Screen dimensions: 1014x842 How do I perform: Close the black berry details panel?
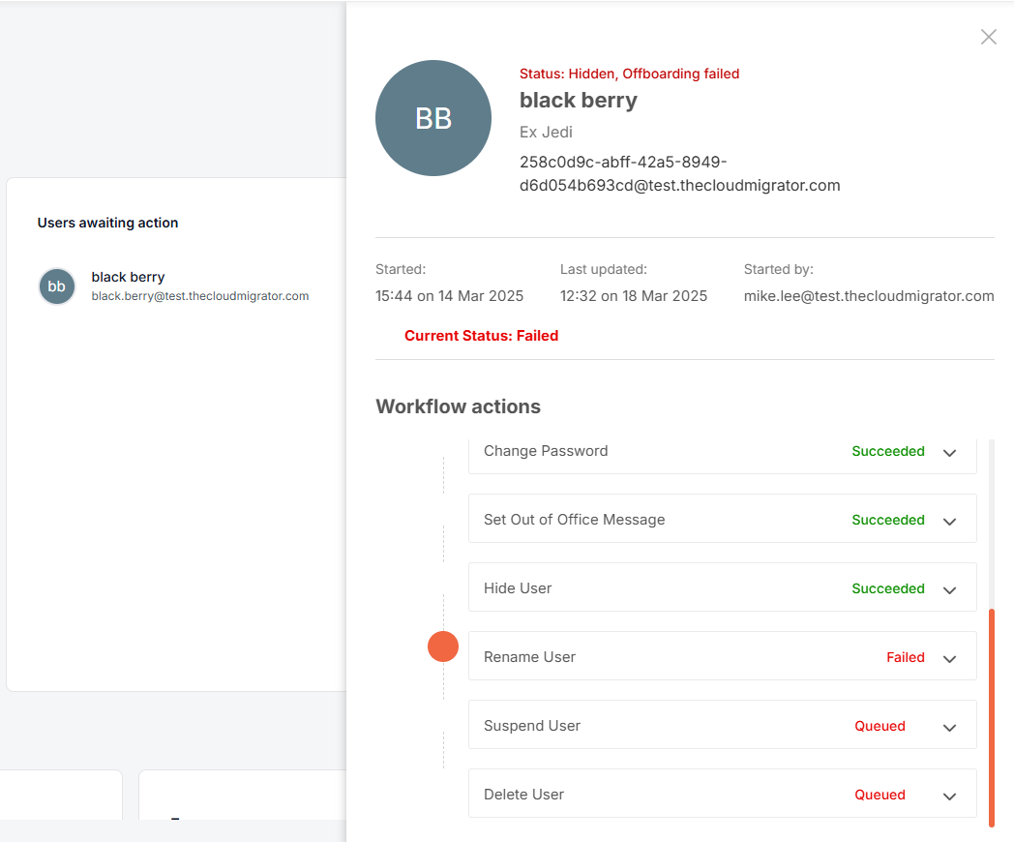point(988,37)
